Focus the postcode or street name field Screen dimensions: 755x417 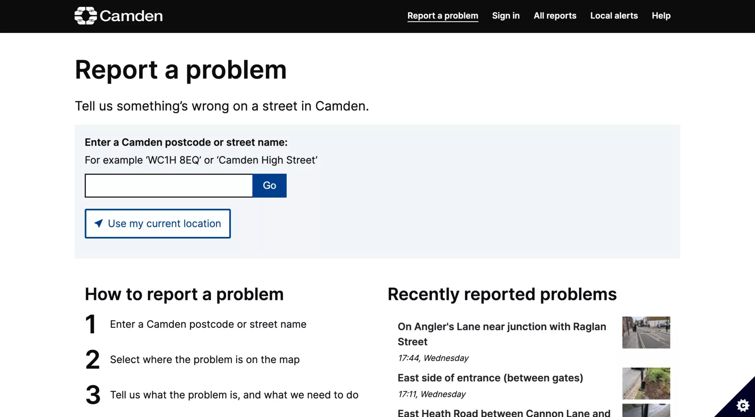coord(169,186)
